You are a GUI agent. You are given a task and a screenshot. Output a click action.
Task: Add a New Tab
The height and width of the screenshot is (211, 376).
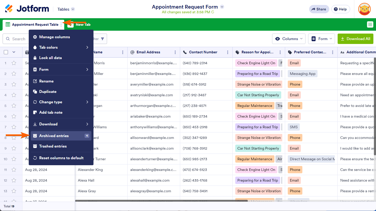coord(79,24)
